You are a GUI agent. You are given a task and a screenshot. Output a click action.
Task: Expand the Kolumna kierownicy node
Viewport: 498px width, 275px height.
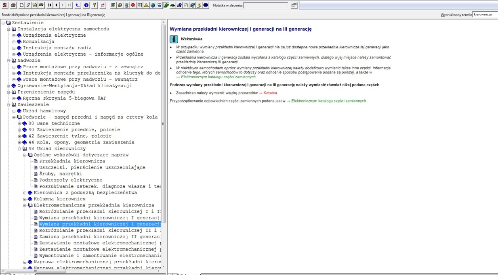click(25, 199)
